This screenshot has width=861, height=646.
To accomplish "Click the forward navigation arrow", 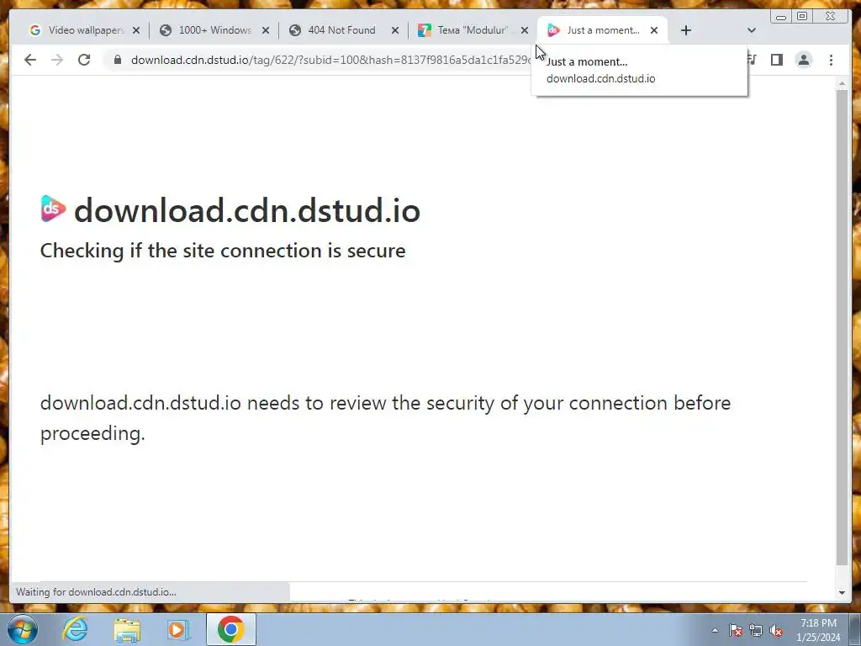I will (57, 60).
